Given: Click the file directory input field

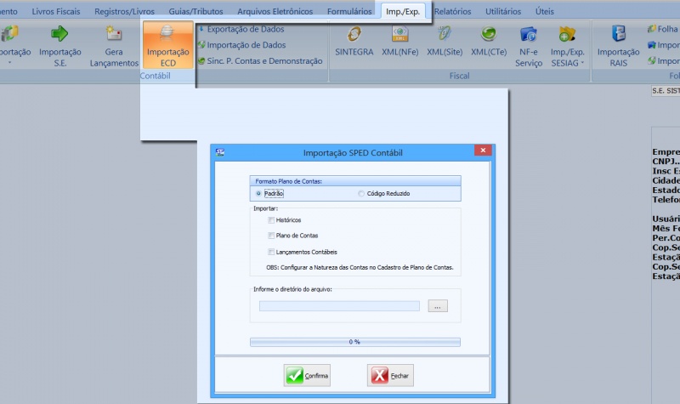Looking at the screenshot, I should click(339, 306).
